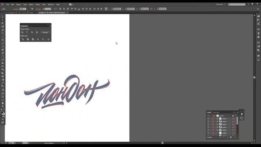Open the Layers icon in collapsed dock
Image resolution: width=261 pixels, height=147 pixels.
click(242, 114)
